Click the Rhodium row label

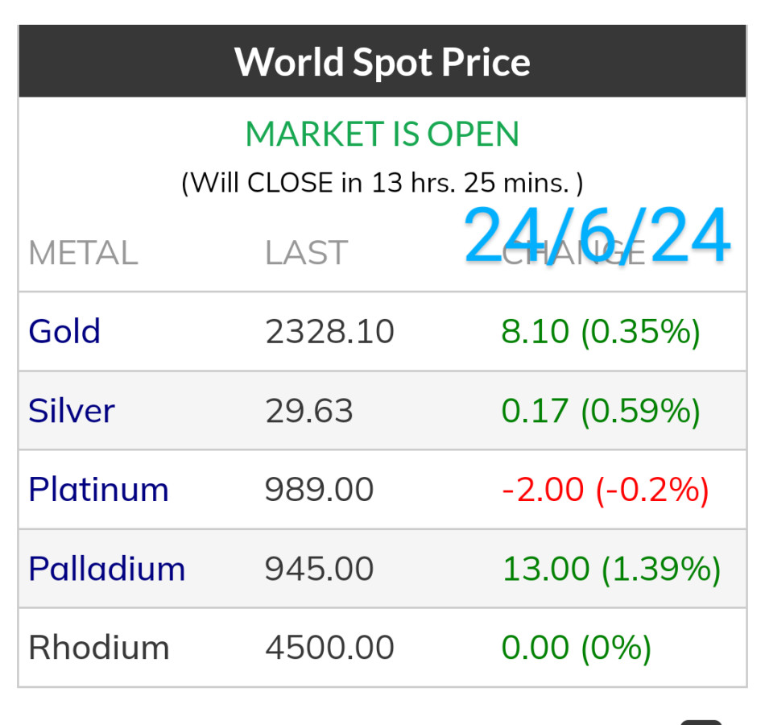pos(98,648)
